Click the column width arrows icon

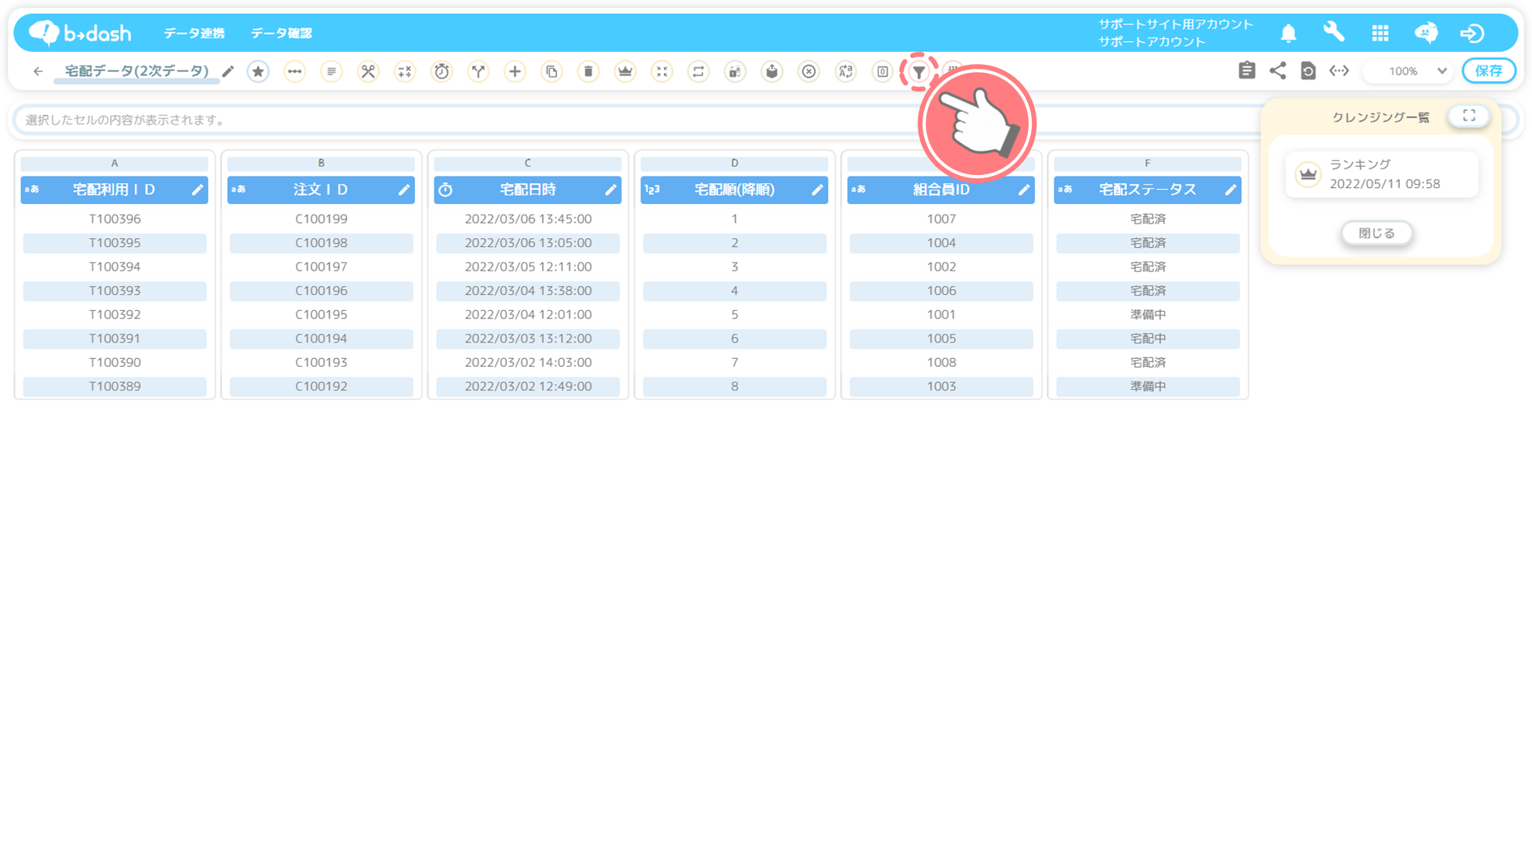(x=1339, y=70)
